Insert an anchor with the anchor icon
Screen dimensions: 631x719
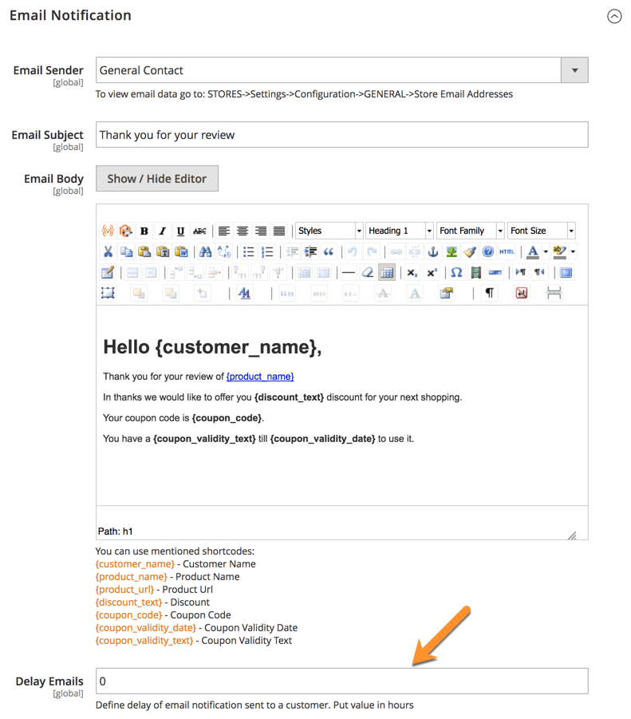click(433, 252)
